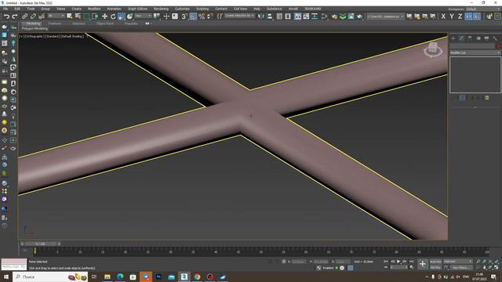The height and width of the screenshot is (282, 502).
Task: Restrict transform to Z axis
Action: tap(460, 16)
